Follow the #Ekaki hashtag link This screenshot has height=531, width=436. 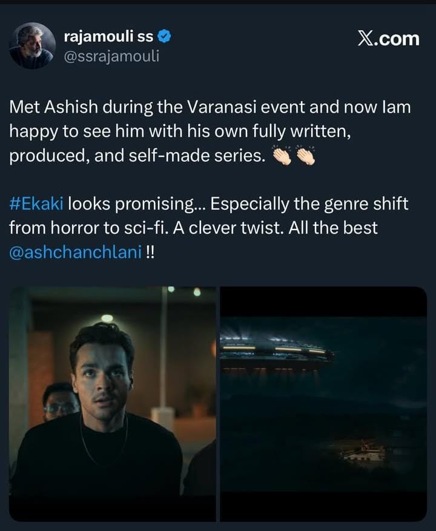coord(36,204)
